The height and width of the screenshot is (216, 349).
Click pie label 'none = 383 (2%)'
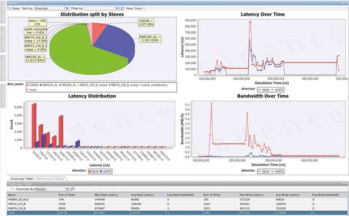[x=37, y=22]
